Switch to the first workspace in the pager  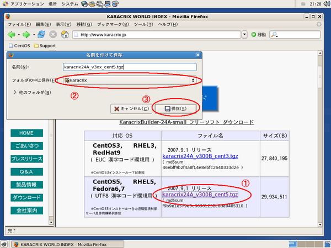[x=293, y=244]
